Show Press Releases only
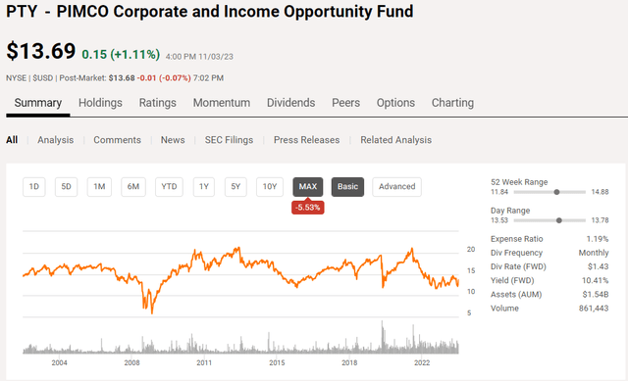Viewport: 628px width, 381px height. coord(306,140)
